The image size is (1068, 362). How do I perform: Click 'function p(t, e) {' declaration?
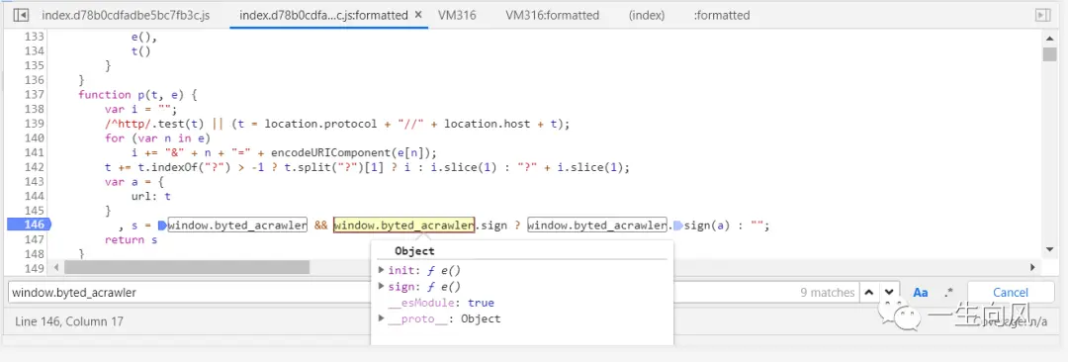[137, 94]
